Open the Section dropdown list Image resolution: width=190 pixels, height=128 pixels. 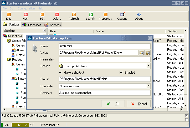[148, 66]
